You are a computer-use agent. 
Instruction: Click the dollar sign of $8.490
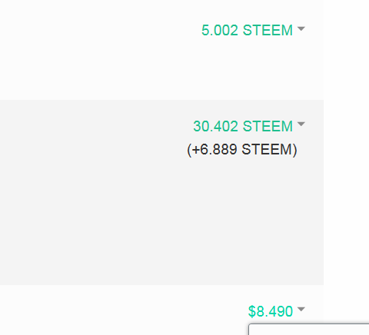(x=252, y=311)
